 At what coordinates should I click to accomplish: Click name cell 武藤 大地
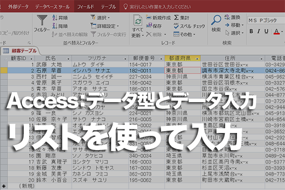pyautogui.click(x=53, y=65)
